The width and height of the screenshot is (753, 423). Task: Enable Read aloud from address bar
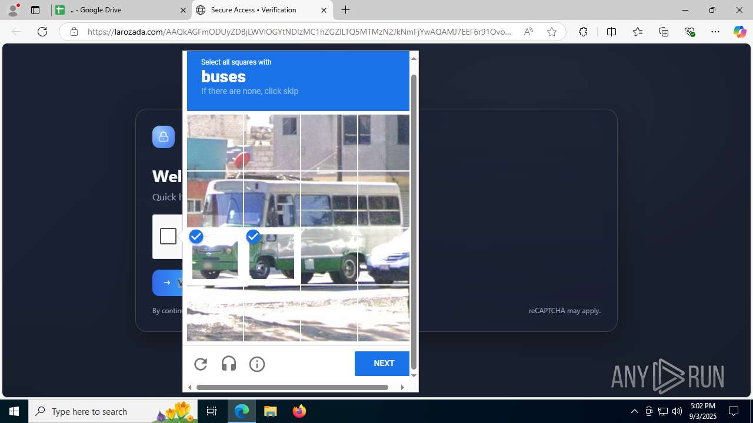coord(528,32)
